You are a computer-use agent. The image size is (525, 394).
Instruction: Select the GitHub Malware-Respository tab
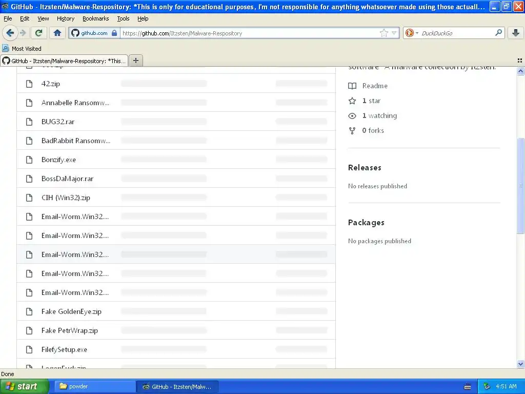click(x=64, y=61)
